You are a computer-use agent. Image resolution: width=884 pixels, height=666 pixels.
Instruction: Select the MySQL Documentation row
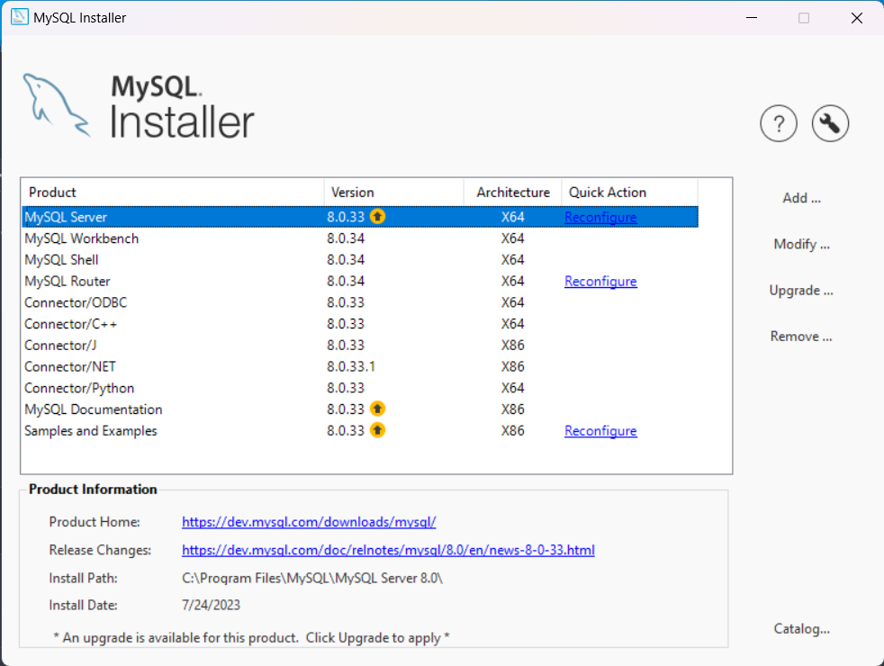tap(360, 409)
